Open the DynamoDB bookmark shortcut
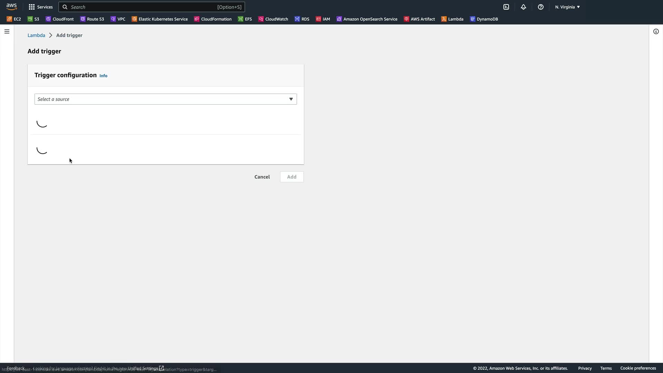 [x=484, y=19]
